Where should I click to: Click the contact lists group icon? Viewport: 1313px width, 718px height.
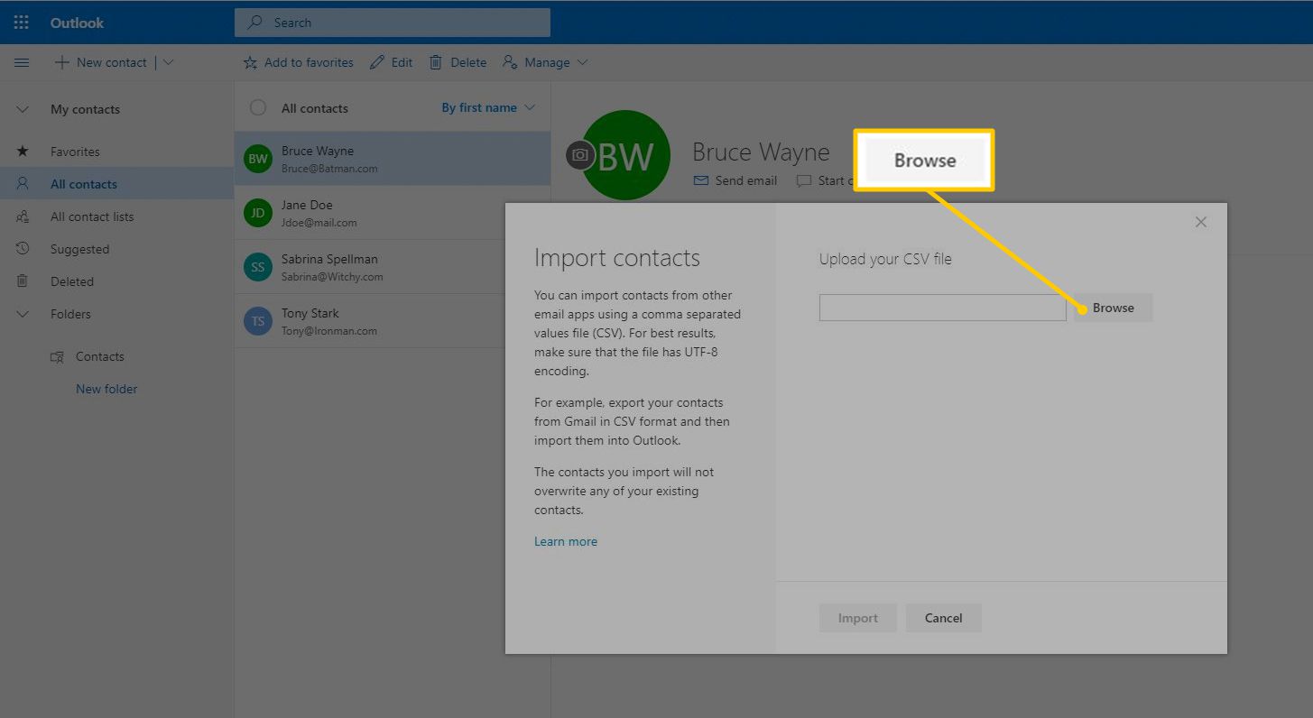23,216
